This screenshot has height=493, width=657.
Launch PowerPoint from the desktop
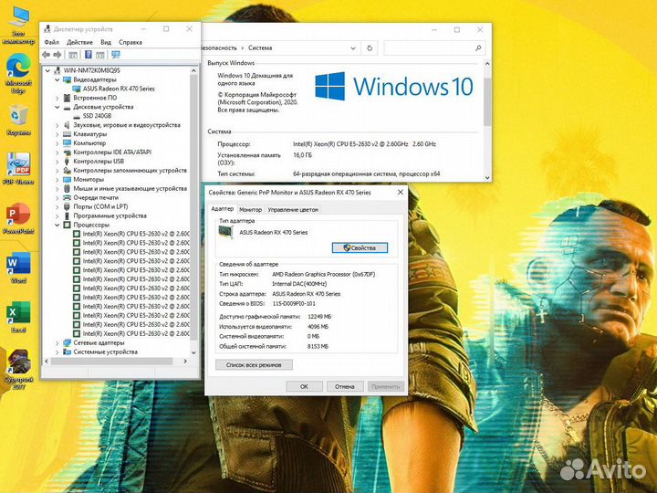click(x=18, y=218)
